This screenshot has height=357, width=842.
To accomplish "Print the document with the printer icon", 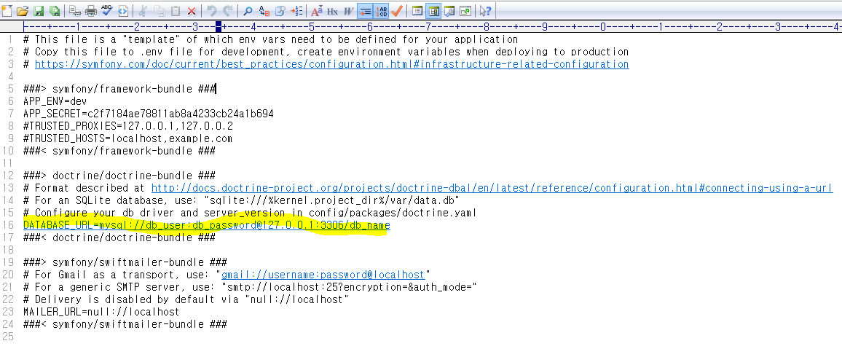I will tap(91, 11).
